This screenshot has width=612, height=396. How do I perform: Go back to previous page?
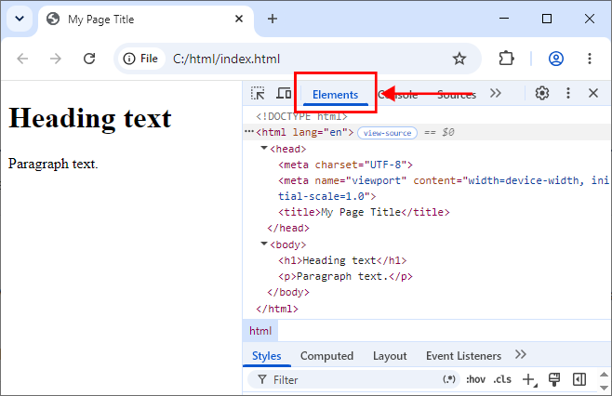point(22,59)
